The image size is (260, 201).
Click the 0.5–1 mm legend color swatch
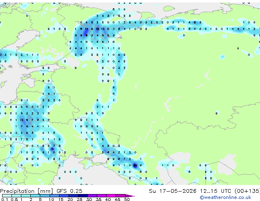[x=16, y=196]
